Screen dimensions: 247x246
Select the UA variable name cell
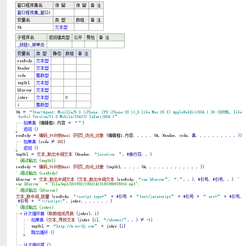coord(34,27)
